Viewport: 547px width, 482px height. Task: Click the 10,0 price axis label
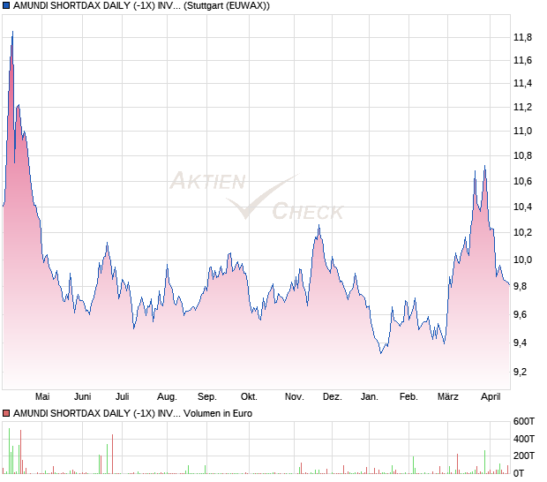pyautogui.click(x=522, y=260)
